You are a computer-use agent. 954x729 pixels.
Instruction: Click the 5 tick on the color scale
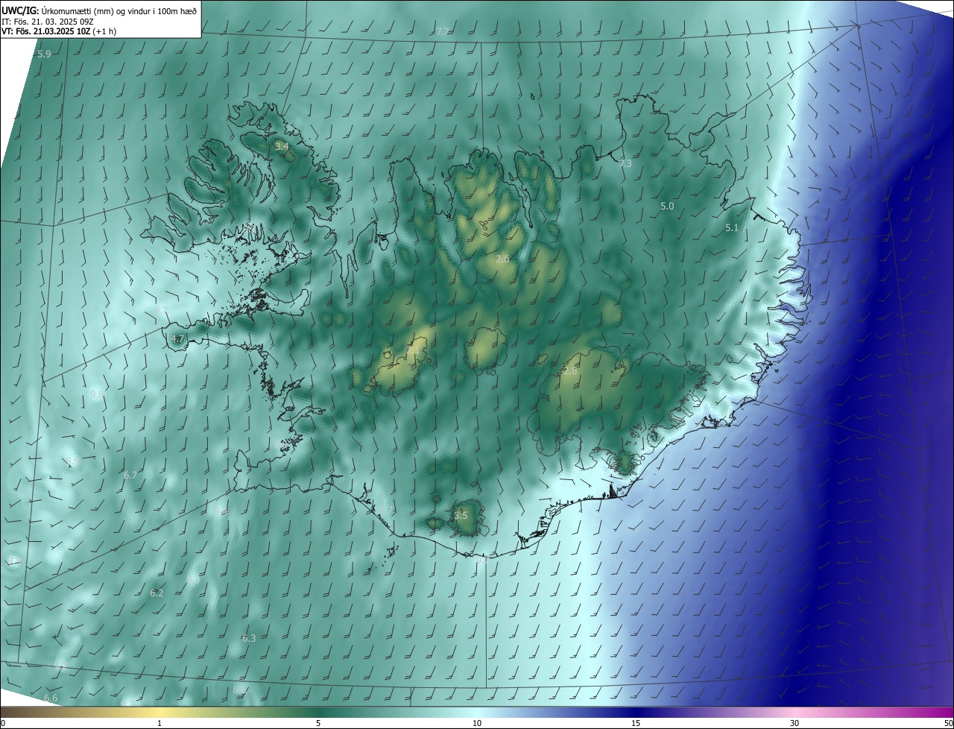click(318, 723)
